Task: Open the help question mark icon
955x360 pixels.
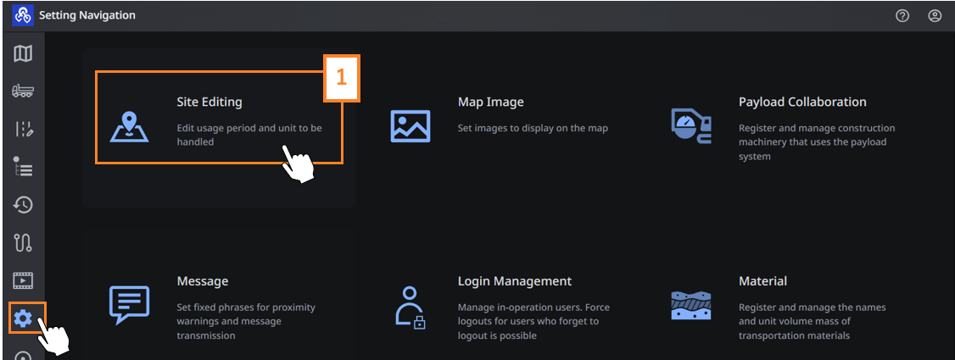Action: point(902,16)
